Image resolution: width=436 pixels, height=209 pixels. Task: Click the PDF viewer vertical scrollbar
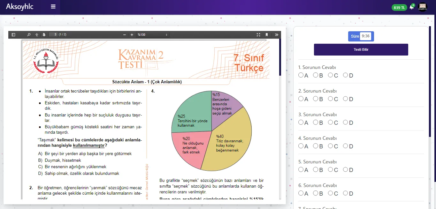tap(280, 57)
